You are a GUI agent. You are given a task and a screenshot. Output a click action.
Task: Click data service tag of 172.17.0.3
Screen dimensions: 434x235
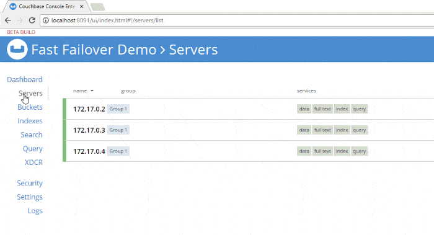tap(304, 130)
